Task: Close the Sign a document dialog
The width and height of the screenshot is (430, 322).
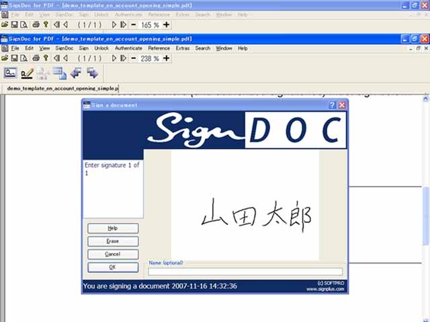Action: [x=342, y=105]
